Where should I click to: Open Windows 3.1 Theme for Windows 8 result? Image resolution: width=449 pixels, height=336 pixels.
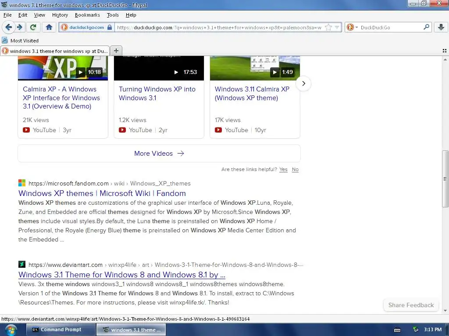point(122,275)
